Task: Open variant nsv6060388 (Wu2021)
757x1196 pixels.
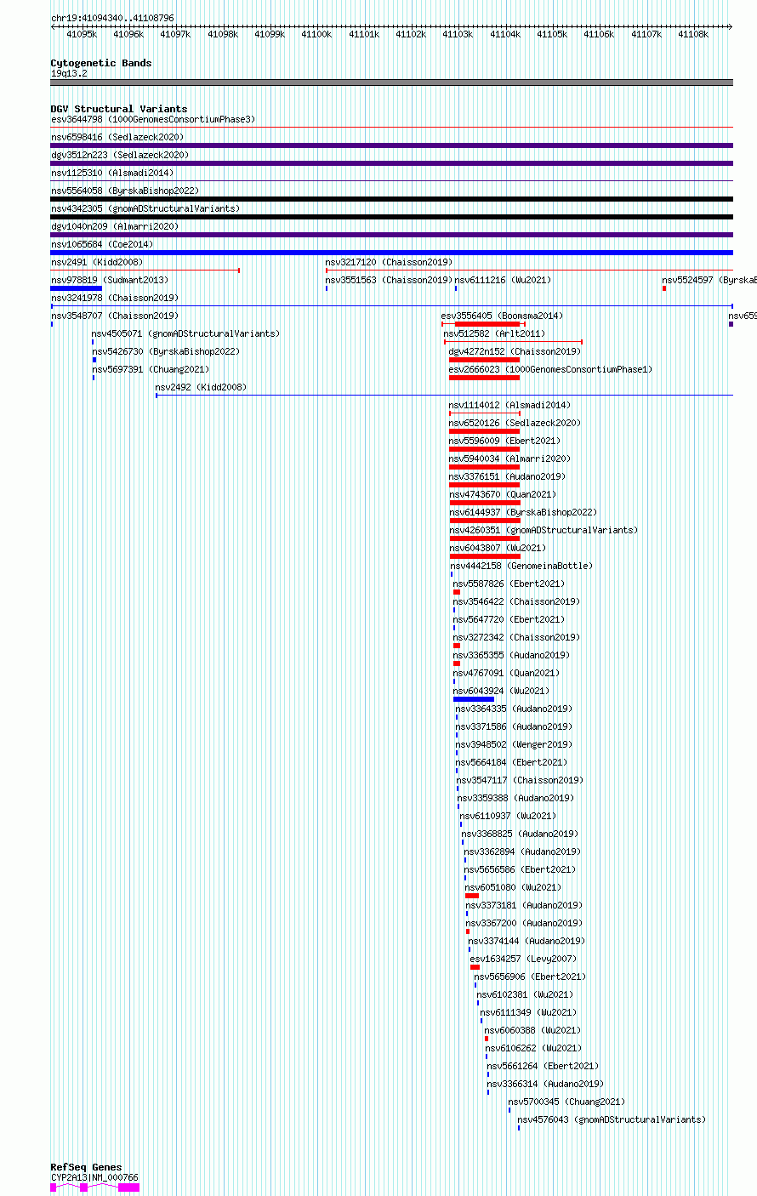Action: point(533,1030)
